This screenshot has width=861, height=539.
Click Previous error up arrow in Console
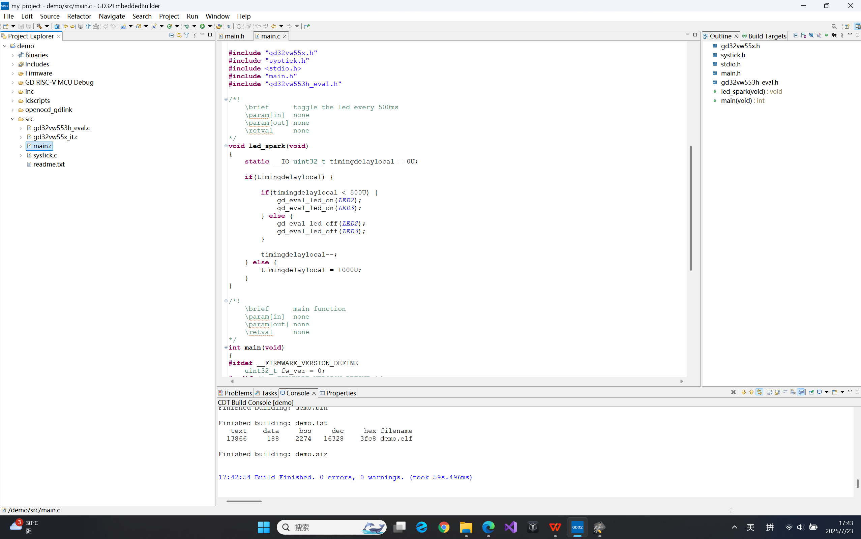pos(751,392)
